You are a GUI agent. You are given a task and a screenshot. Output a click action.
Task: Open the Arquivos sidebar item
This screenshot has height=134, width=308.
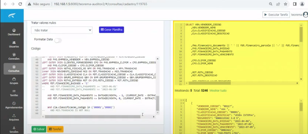point(14,117)
